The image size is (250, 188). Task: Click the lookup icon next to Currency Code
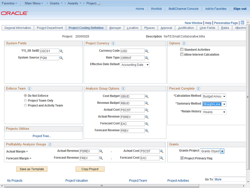[147, 51]
